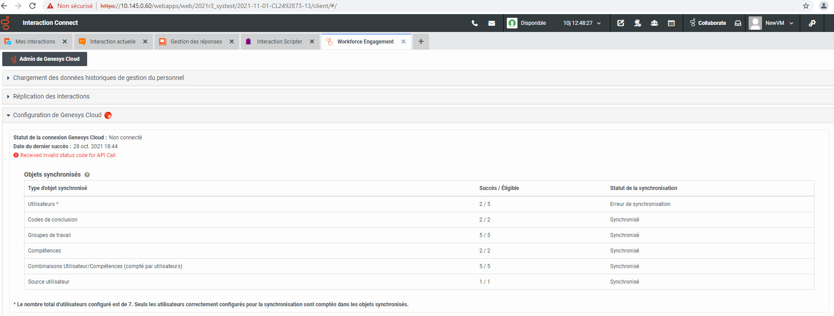Click the help icon next to Objets synchronisés
The height and width of the screenshot is (316, 834).
tap(87, 175)
